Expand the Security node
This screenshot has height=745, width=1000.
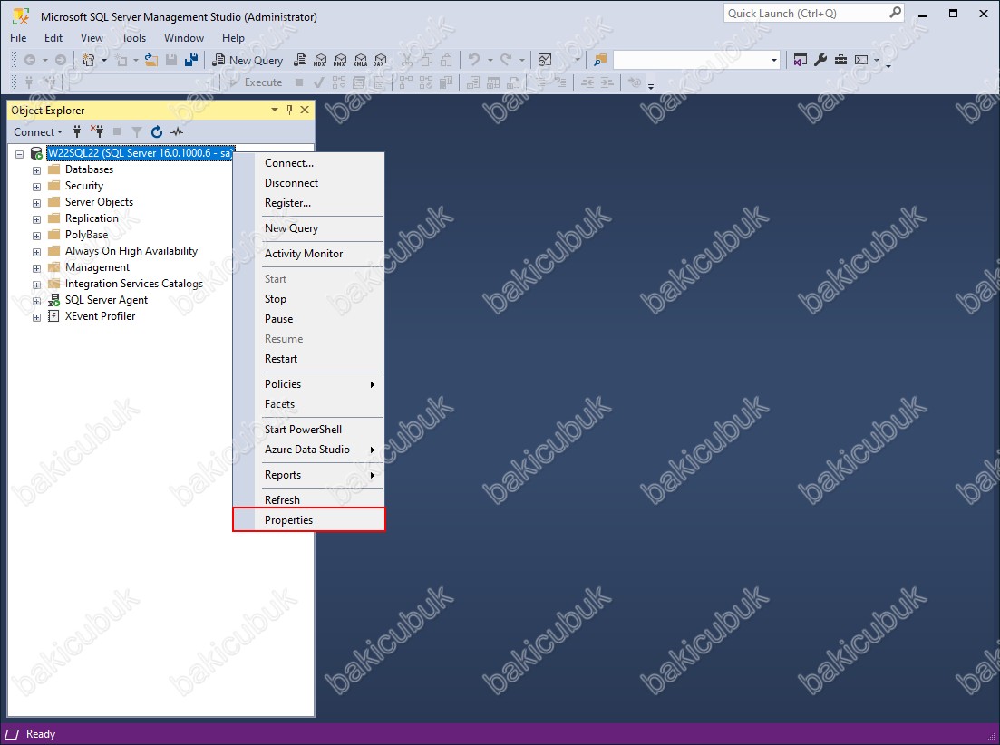pyautogui.click(x=36, y=187)
